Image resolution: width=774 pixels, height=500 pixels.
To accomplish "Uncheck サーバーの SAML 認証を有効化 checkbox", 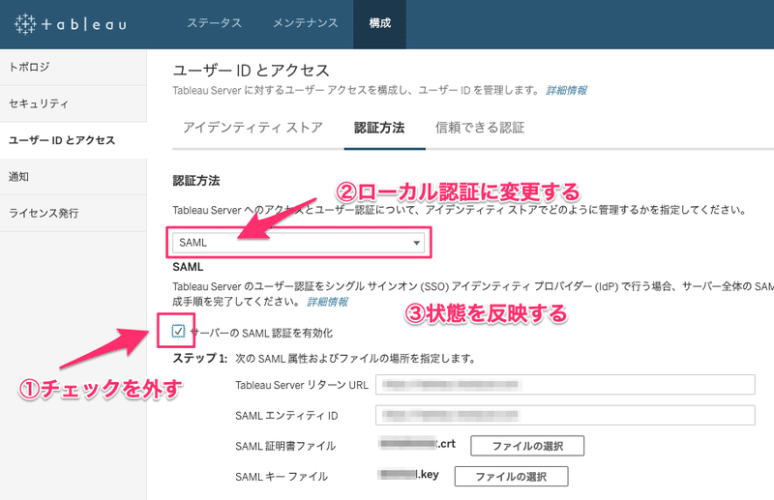I will coord(178,331).
